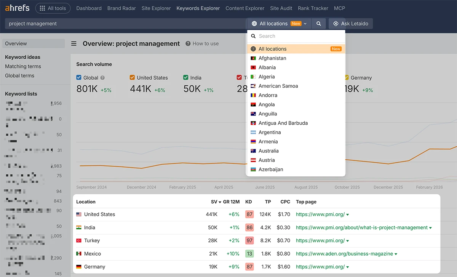Click the TP column header
The width and height of the screenshot is (457, 277).
click(x=268, y=202)
